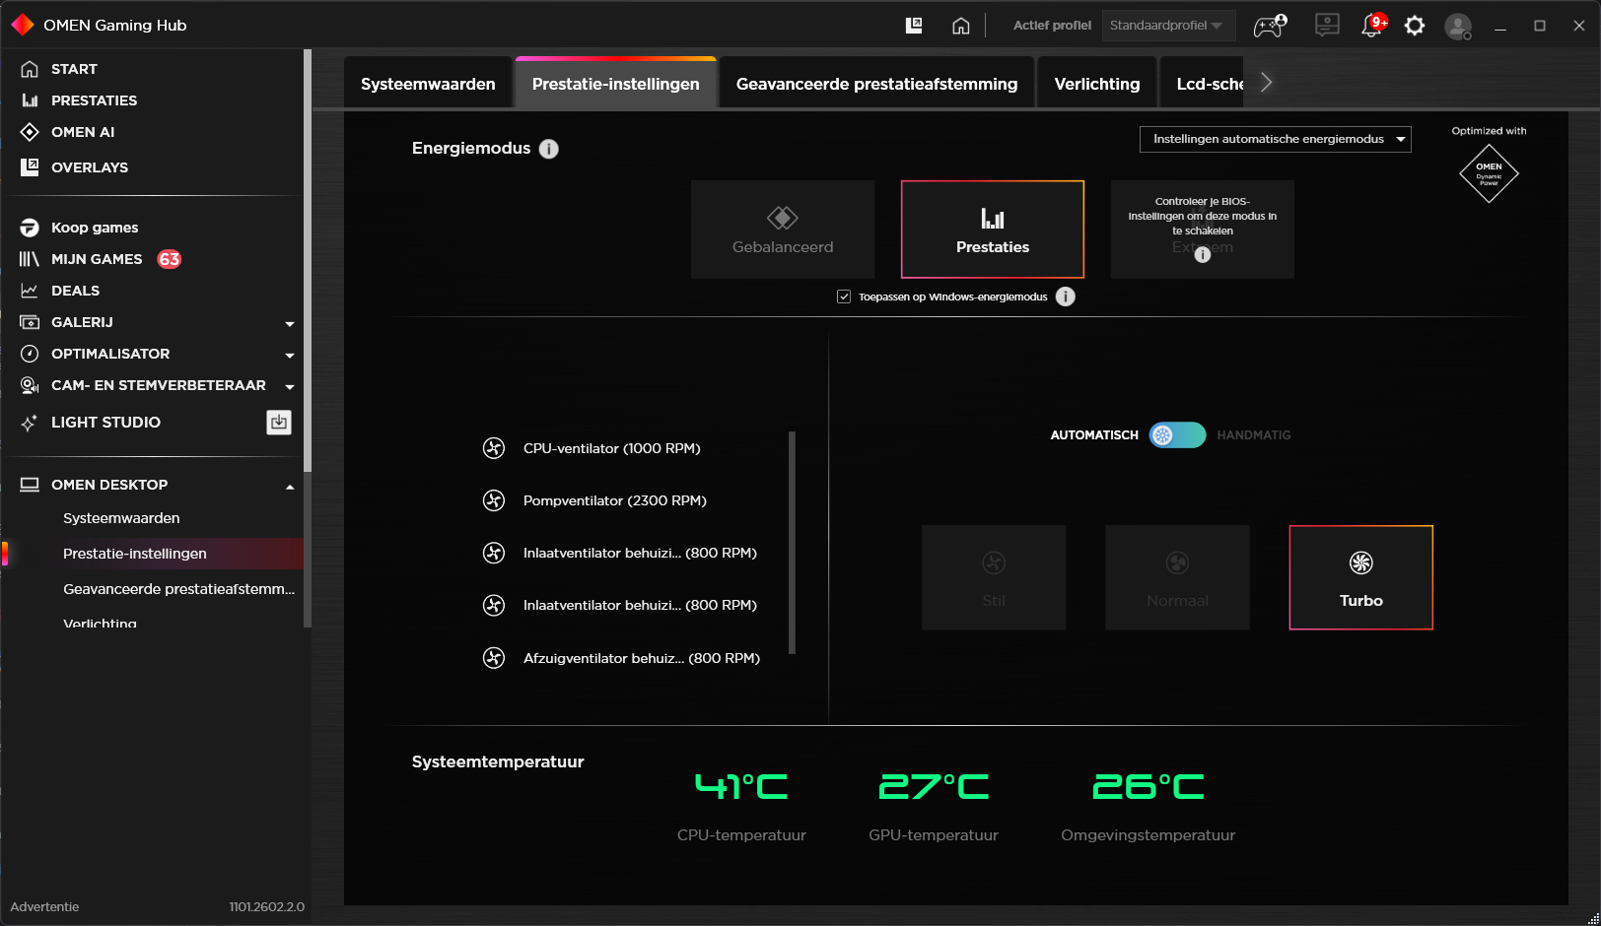This screenshot has height=926, width=1601.
Task: Click the Koop games store icon
Action: tap(30, 228)
